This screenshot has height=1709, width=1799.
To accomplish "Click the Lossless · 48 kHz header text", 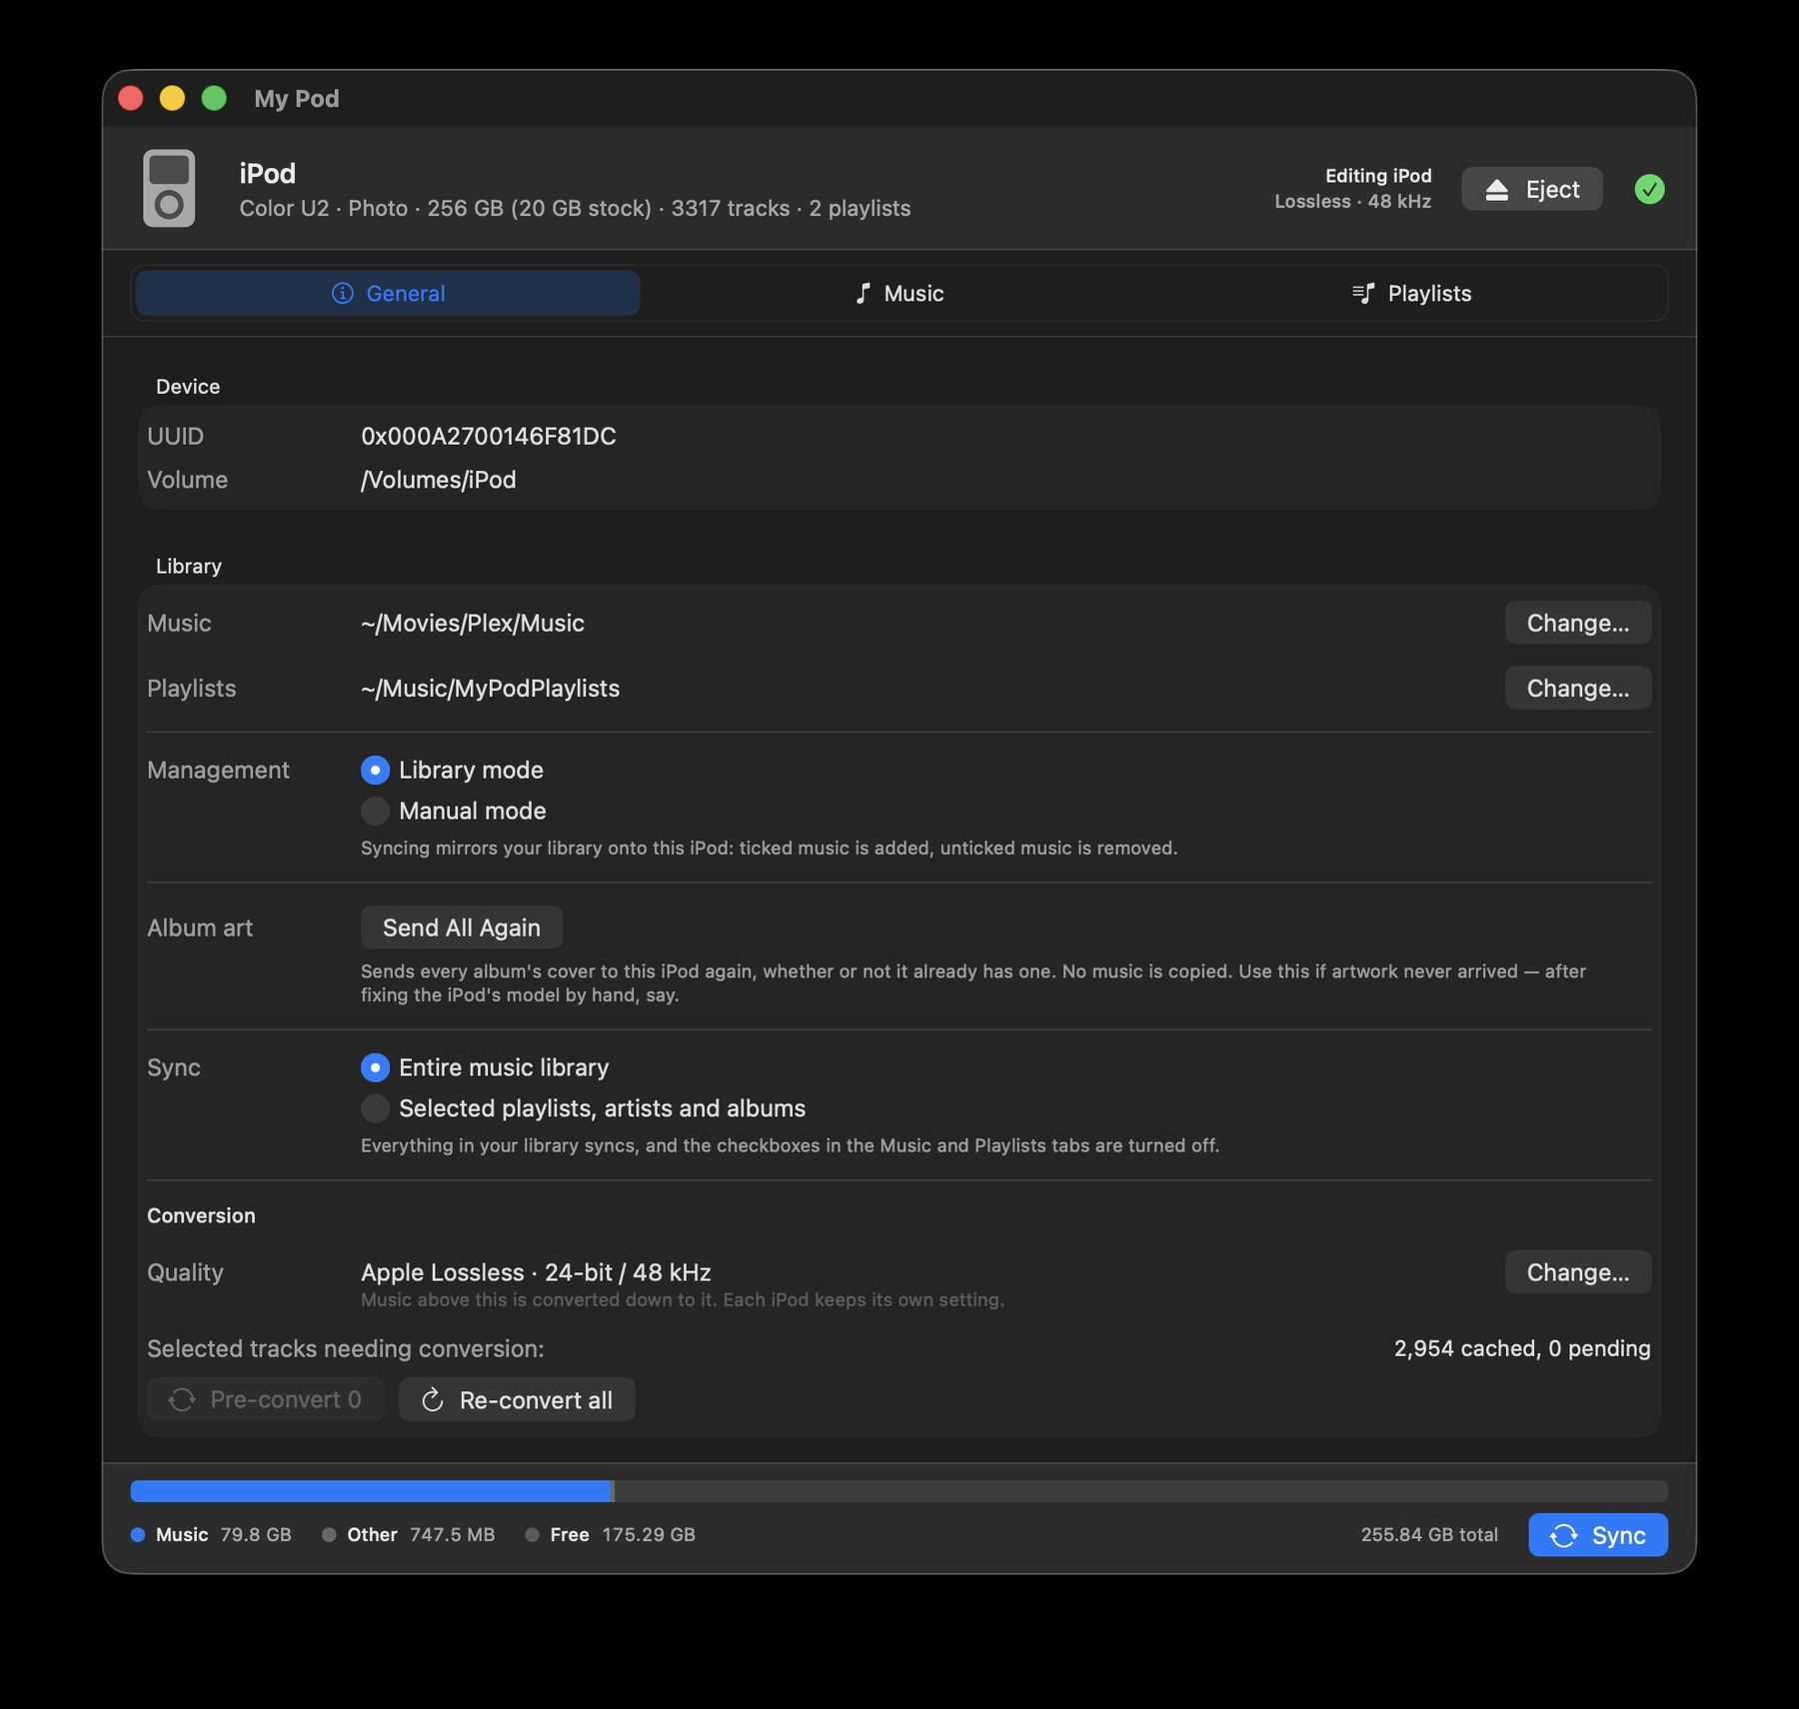I will coord(1352,201).
